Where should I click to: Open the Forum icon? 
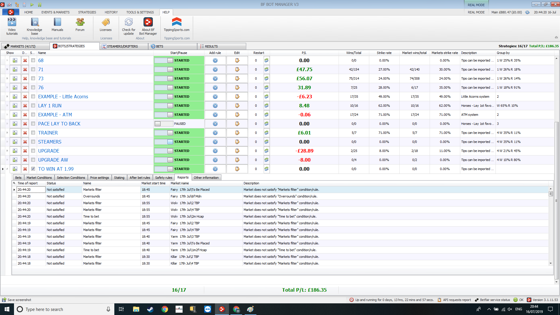click(x=80, y=25)
